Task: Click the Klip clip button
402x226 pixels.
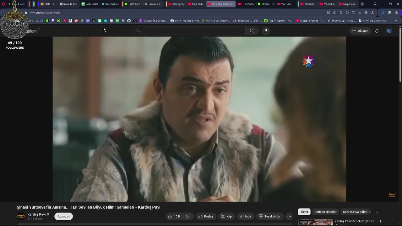Action: 226,216
